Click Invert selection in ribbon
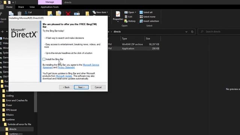This screenshot has height=135, width=240. (x=149, y=21)
